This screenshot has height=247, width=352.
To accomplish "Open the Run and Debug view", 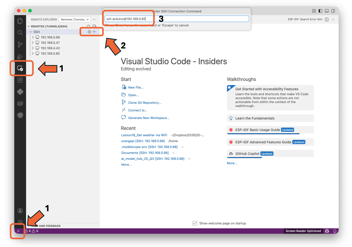I will click(20, 57).
